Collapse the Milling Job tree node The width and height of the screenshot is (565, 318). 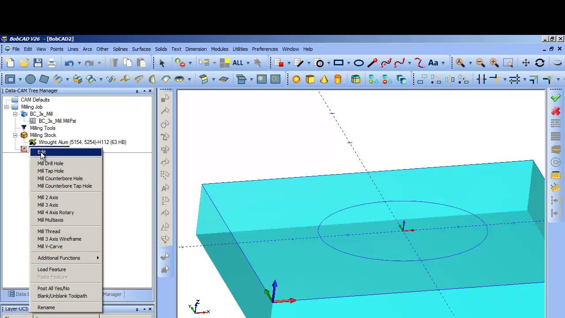pos(7,107)
